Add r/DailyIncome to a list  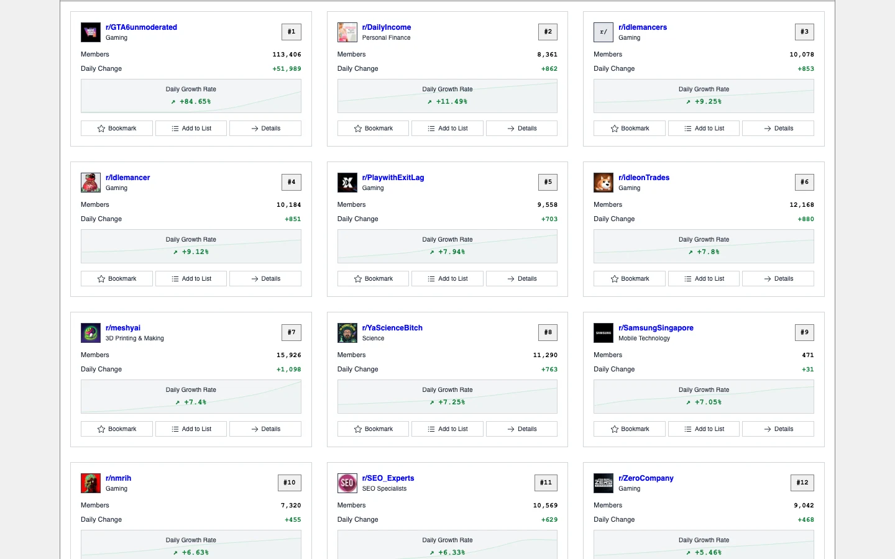point(447,128)
